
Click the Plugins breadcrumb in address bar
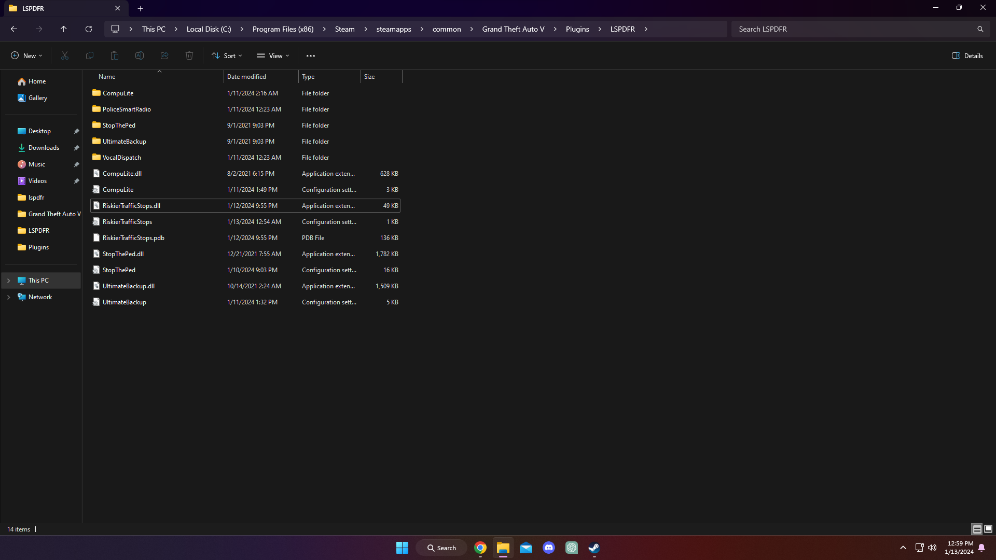[577, 29]
